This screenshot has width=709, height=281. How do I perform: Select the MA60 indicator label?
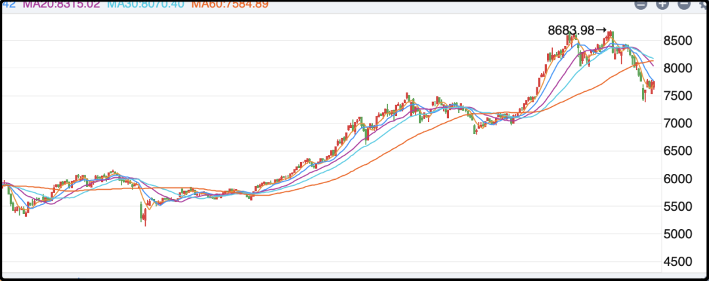230,5
